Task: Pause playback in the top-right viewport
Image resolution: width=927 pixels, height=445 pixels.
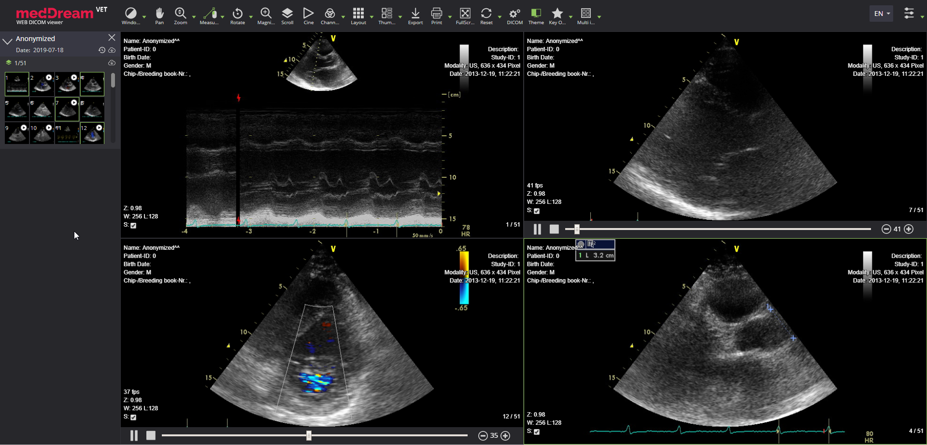Action: pos(536,229)
